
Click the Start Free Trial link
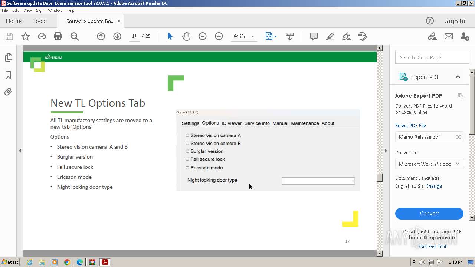point(432,247)
